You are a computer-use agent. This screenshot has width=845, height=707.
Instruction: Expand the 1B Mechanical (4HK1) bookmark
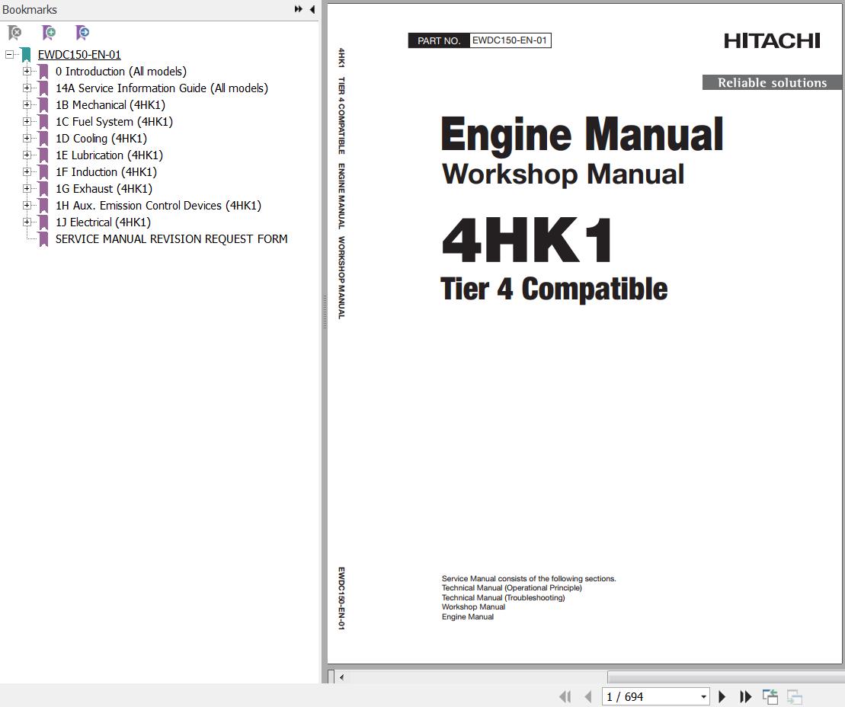click(27, 104)
